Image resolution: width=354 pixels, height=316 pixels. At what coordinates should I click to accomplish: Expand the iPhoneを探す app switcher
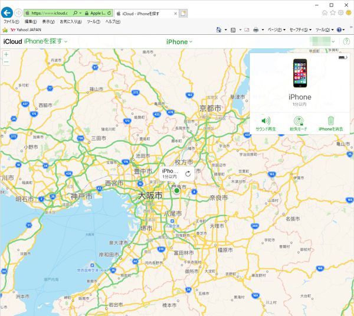pos(45,41)
